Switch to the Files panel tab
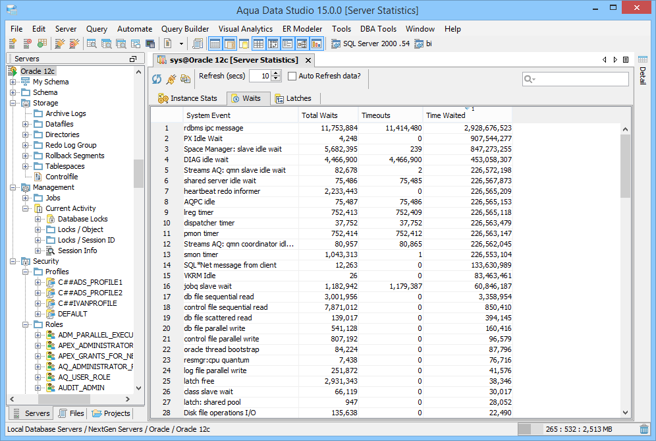This screenshot has width=656, height=441. click(71, 413)
